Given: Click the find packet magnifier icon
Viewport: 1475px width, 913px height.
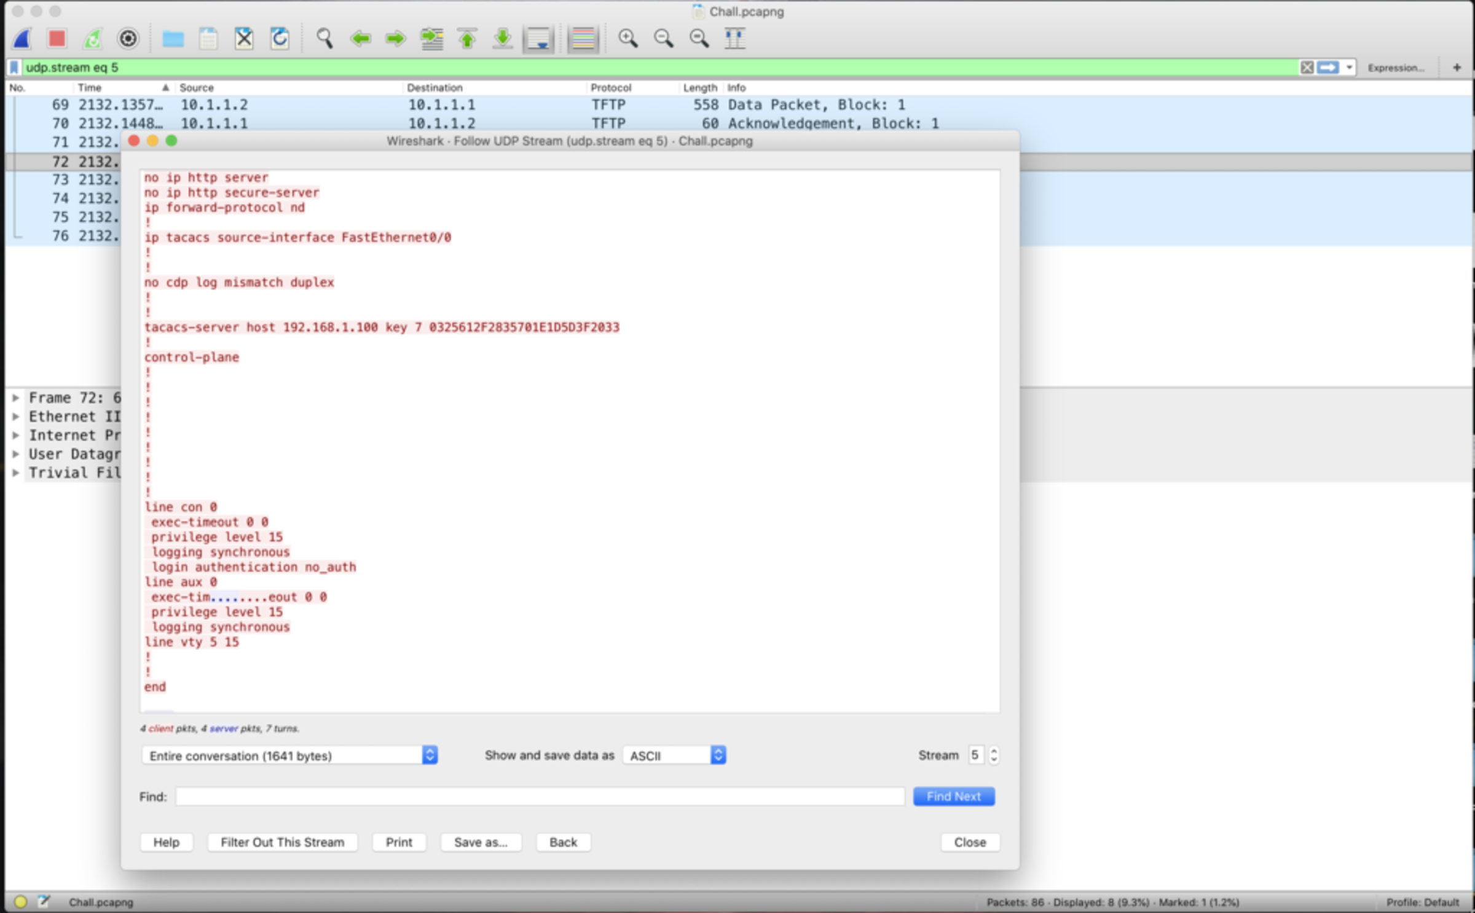Looking at the screenshot, I should (324, 39).
